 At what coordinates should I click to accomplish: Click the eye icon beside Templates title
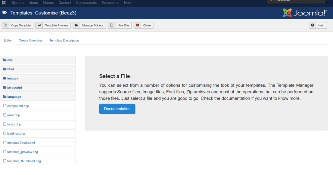4,13
